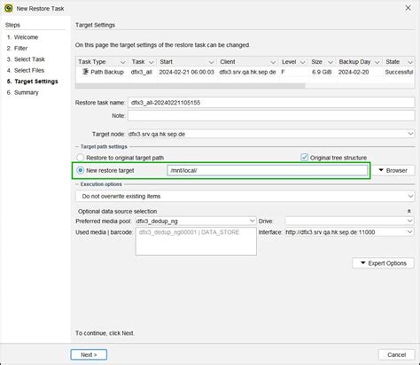Click the horizontal scrollbar under the task table
The height and width of the screenshot is (365, 420).
coord(191,86)
